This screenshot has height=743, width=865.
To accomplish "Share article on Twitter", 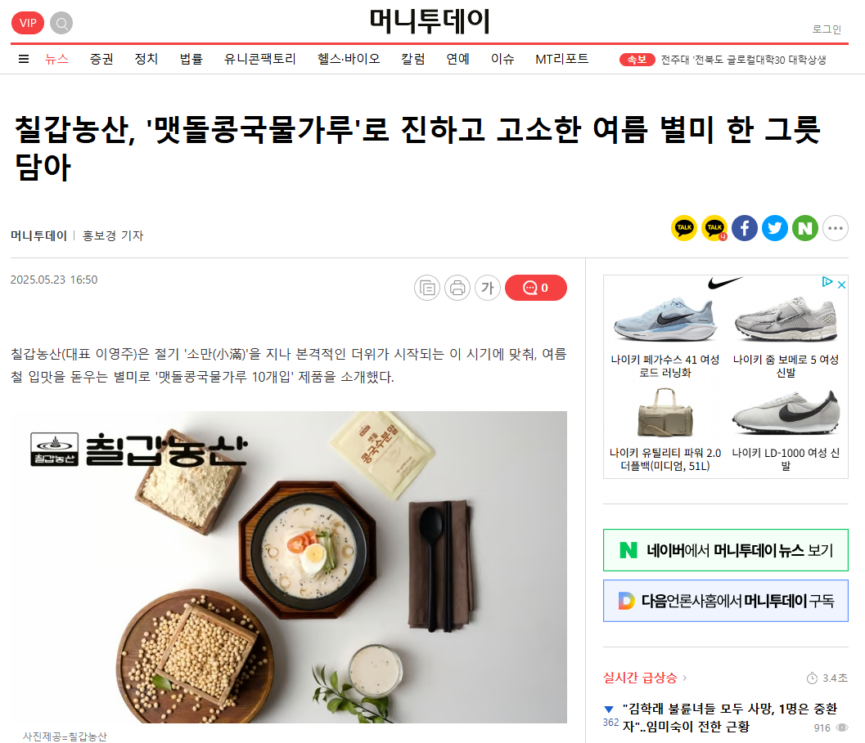I will [x=775, y=228].
